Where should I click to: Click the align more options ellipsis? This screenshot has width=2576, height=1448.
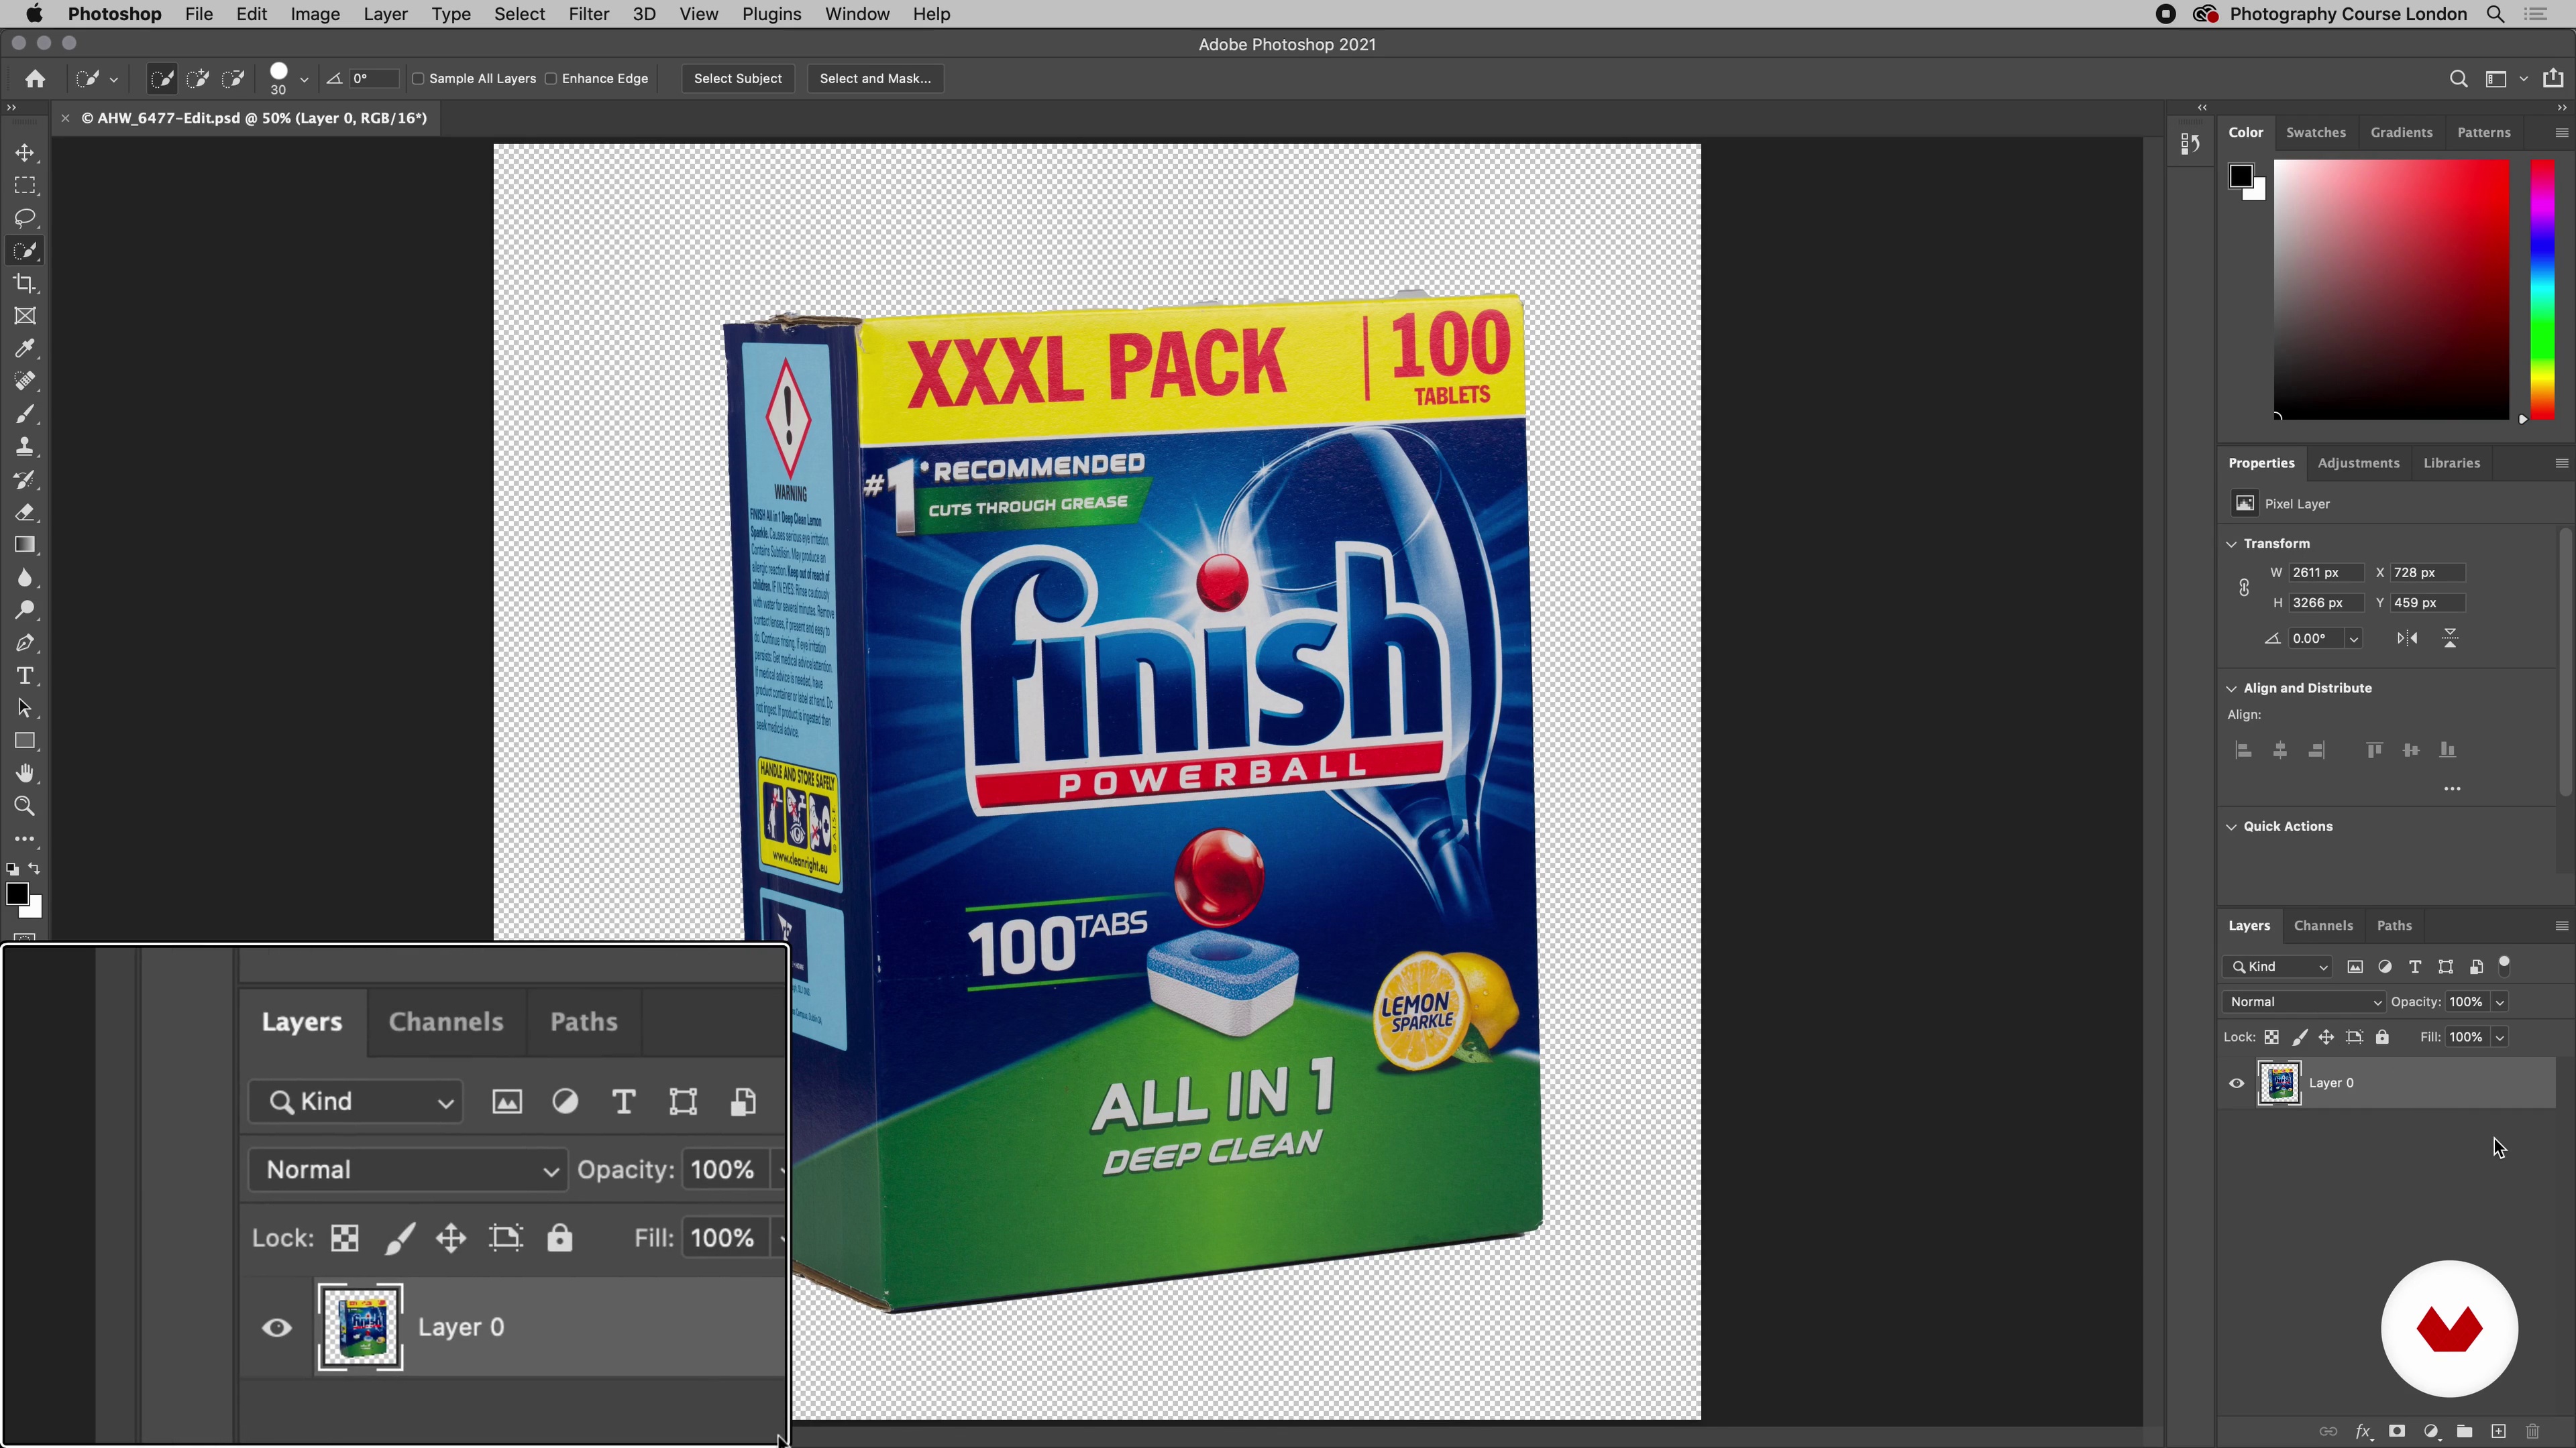2452,788
